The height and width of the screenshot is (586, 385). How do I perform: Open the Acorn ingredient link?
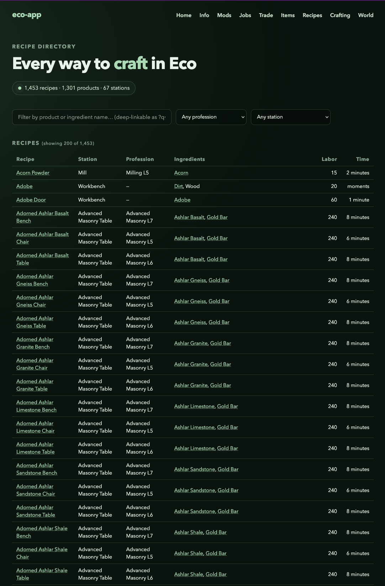click(181, 173)
